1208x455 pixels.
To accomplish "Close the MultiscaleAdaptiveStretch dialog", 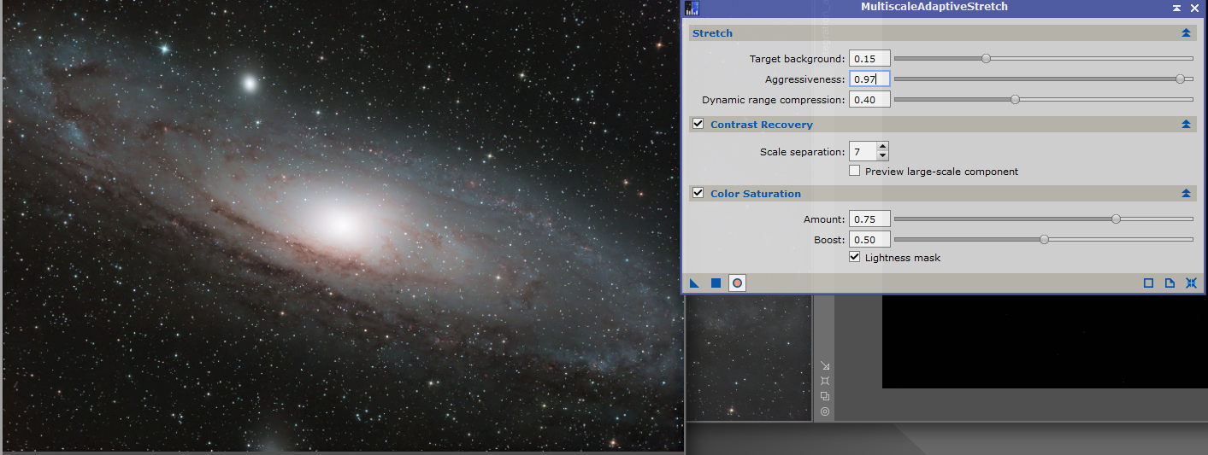I will click(x=1194, y=8).
